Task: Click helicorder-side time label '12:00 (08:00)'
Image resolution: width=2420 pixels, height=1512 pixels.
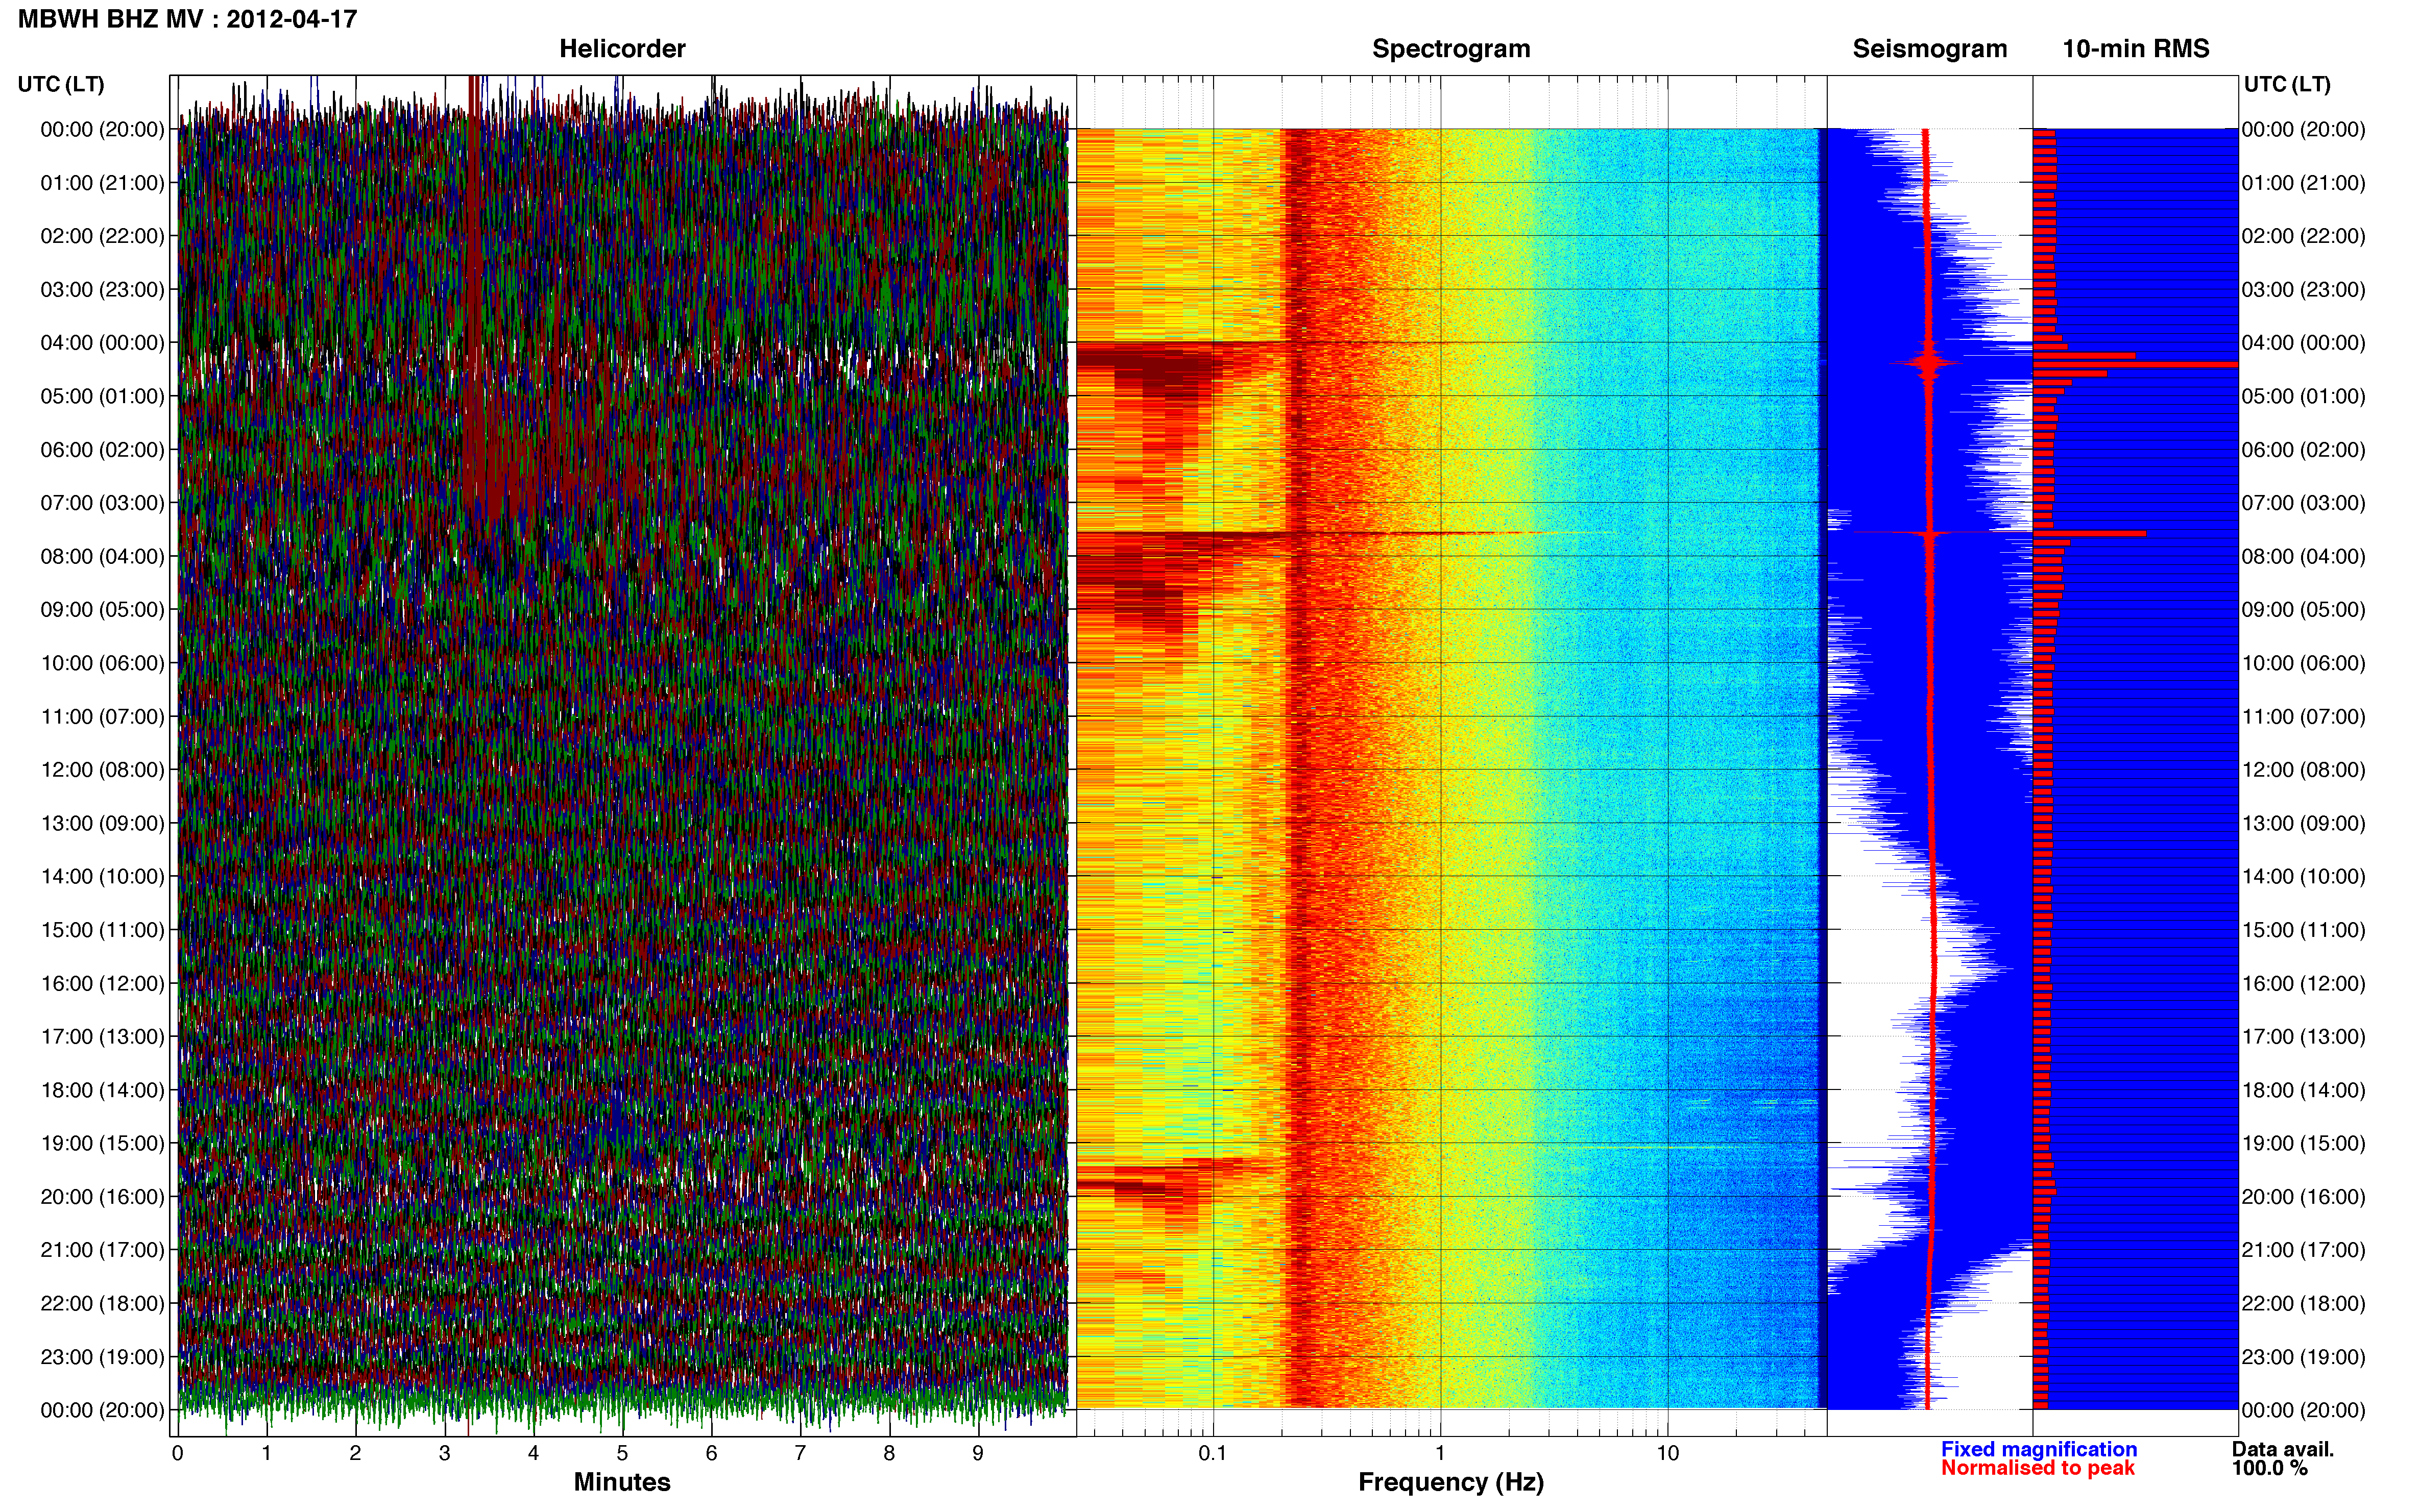Action: point(102,770)
